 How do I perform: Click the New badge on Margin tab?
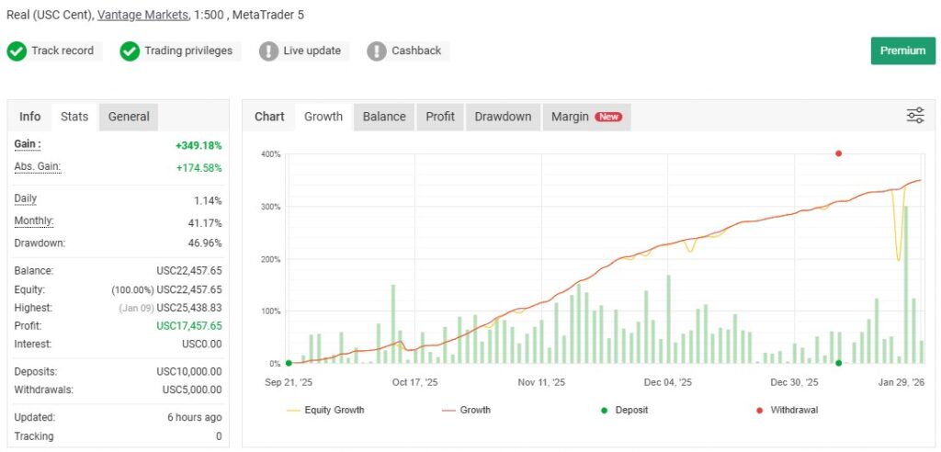(x=608, y=117)
